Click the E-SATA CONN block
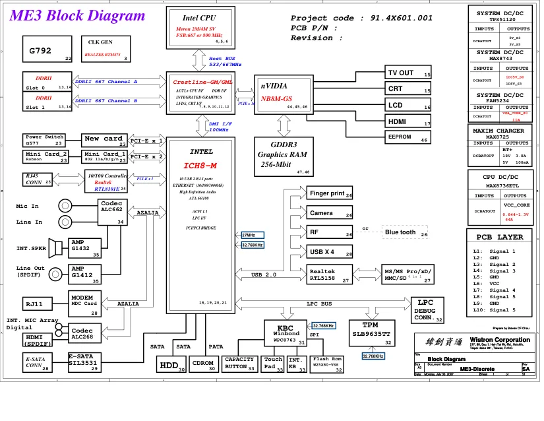 [x=38, y=363]
